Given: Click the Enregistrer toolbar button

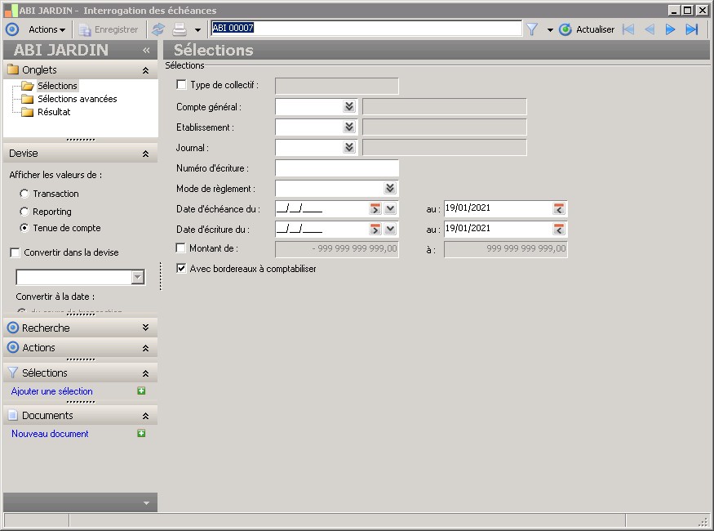Looking at the screenshot, I should 109,29.
